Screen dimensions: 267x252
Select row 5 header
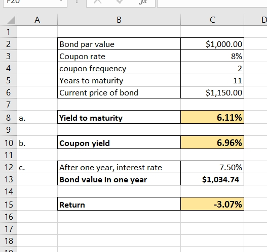pyautogui.click(x=8, y=80)
